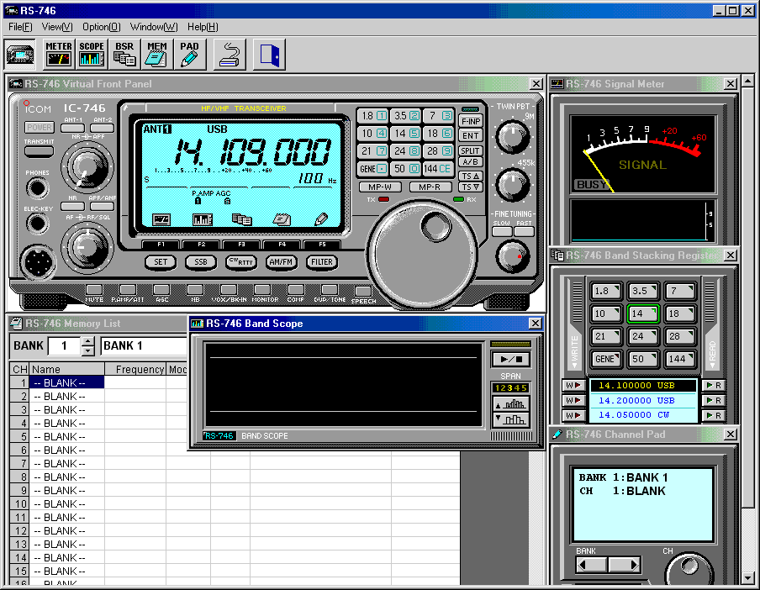Image resolution: width=760 pixels, height=590 pixels.
Task: Click the cable connect toolbar icon
Action: (230, 55)
